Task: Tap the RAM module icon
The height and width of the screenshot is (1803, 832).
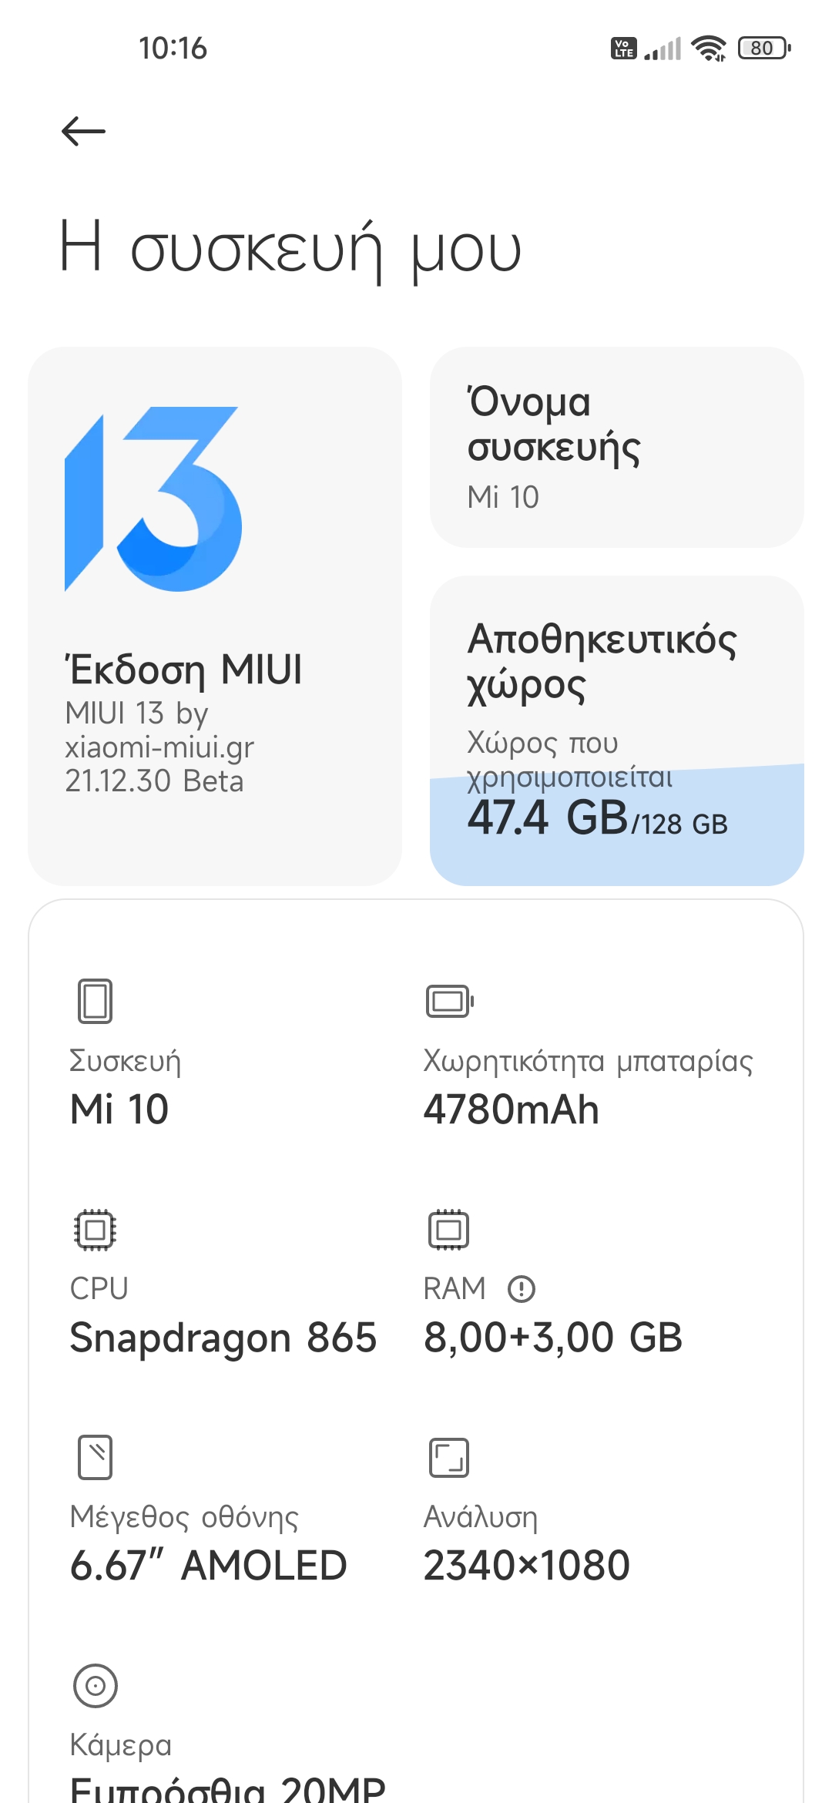Action: pos(448,1229)
